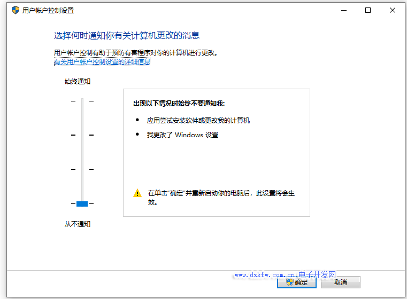407x299 pixels.
Task: Set slider to second tick from top
Action: point(82,135)
